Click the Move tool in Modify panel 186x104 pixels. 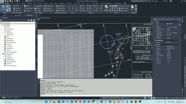click(82, 6)
